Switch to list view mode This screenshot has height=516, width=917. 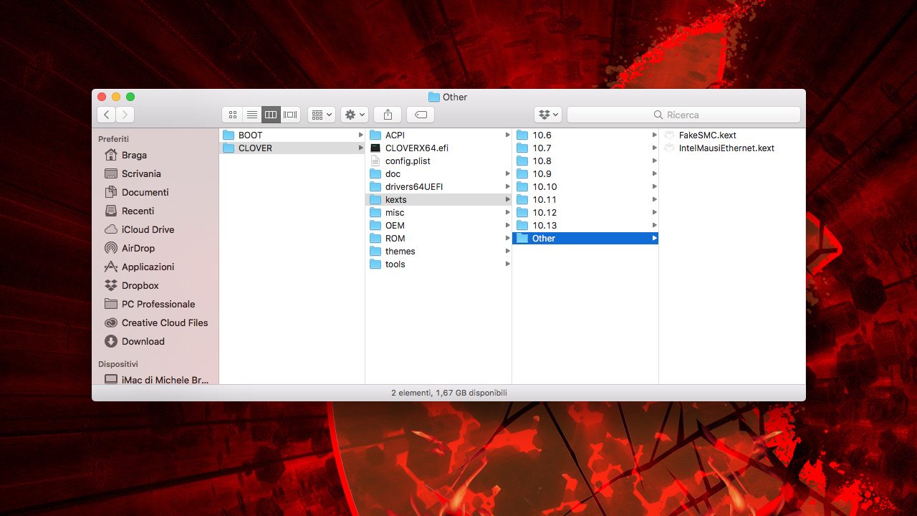pos(251,115)
